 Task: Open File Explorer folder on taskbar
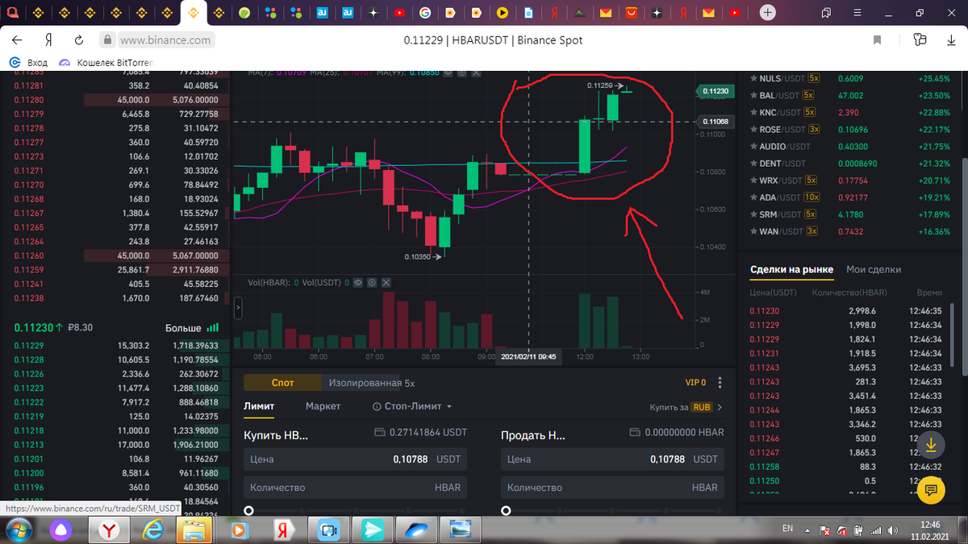pos(194,530)
